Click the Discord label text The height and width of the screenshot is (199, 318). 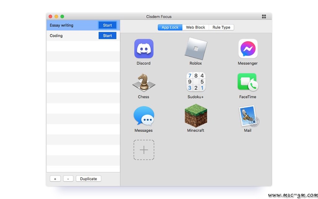pos(143,63)
